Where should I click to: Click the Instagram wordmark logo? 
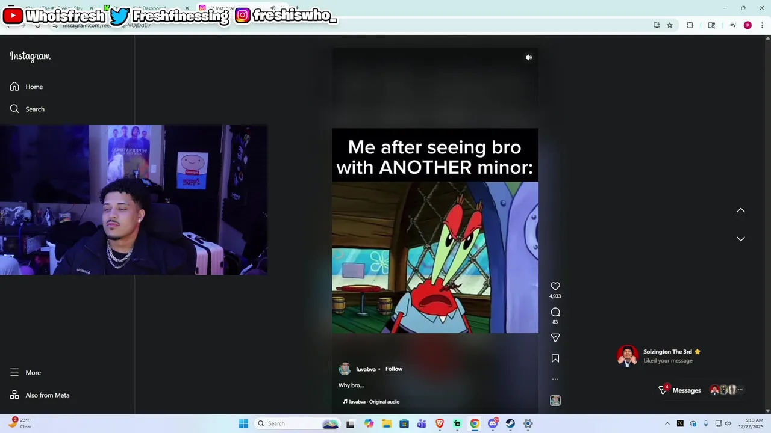coord(30,56)
